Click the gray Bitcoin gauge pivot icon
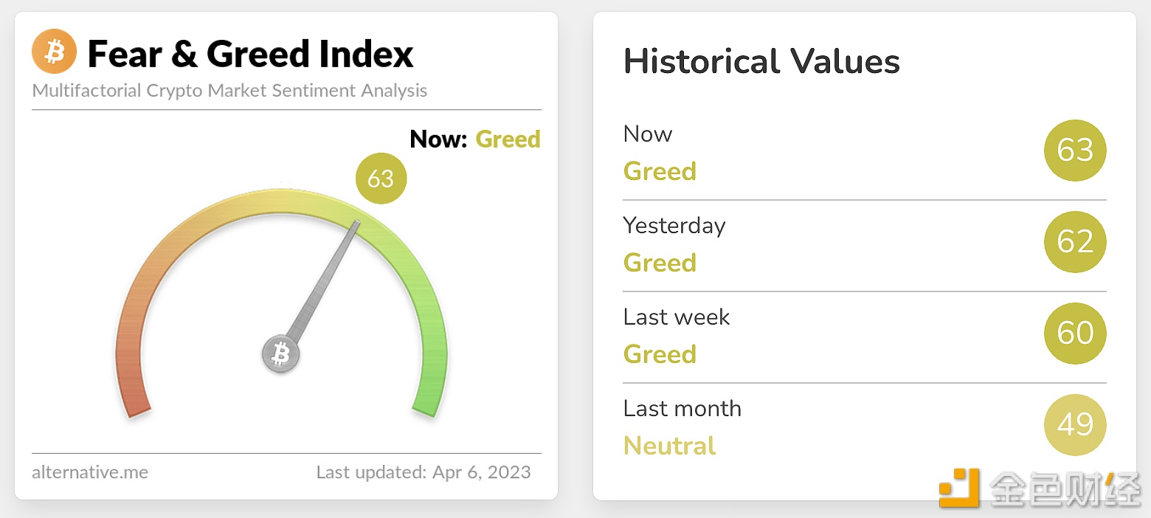Screen dimensions: 1151x518 pyautogui.click(x=280, y=354)
